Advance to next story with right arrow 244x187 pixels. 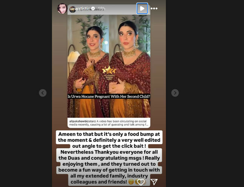coord(175,93)
